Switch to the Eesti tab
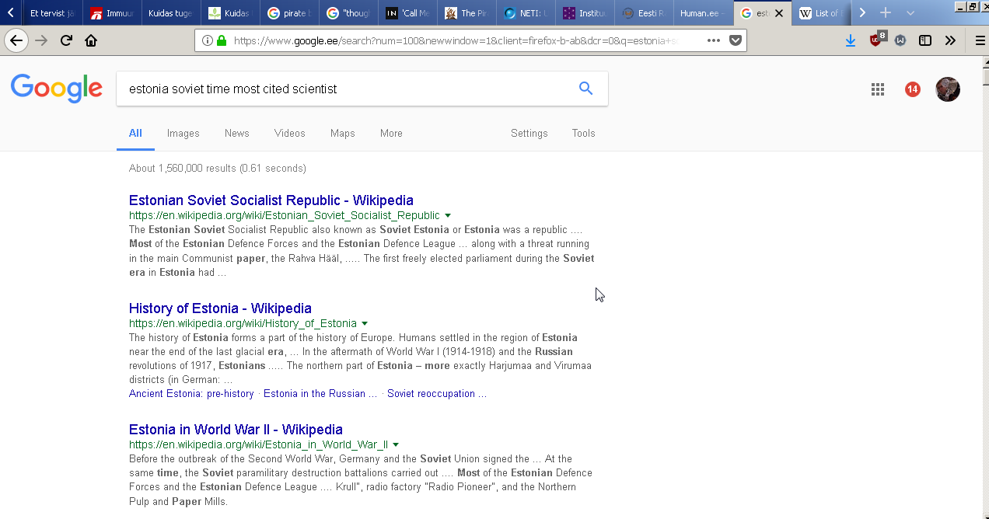 (x=644, y=13)
